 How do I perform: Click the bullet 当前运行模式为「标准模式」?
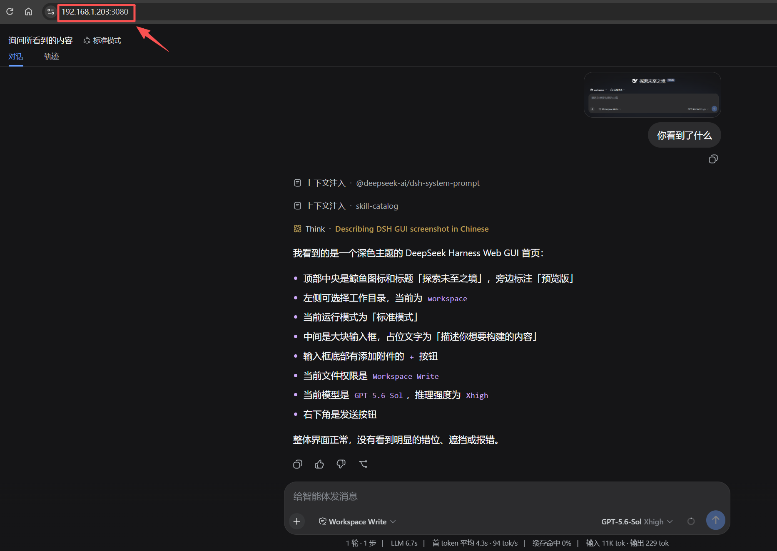click(361, 317)
